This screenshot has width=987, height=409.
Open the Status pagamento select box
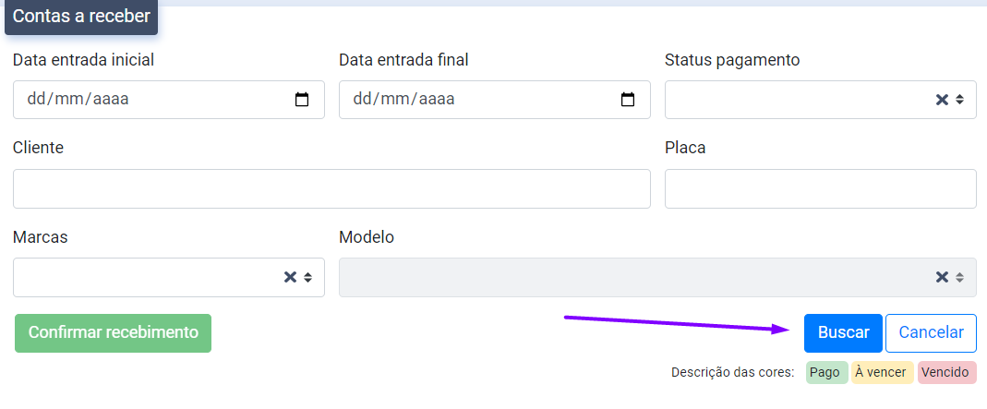click(794, 100)
